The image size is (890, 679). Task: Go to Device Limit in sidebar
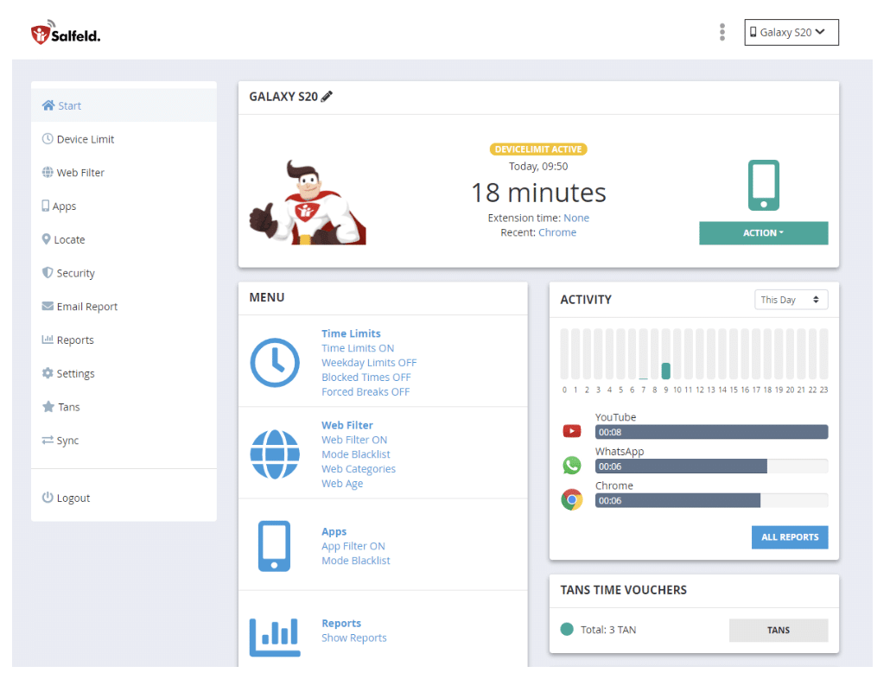click(85, 139)
